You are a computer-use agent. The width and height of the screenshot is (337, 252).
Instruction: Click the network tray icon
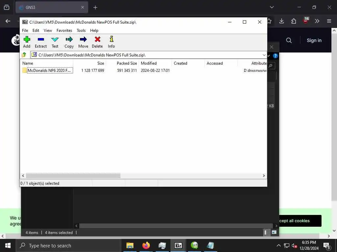click(286, 245)
